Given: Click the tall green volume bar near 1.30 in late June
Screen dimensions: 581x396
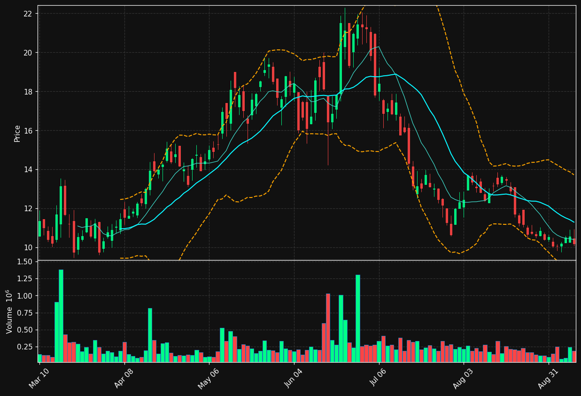Looking at the screenshot, I should coord(358,318).
